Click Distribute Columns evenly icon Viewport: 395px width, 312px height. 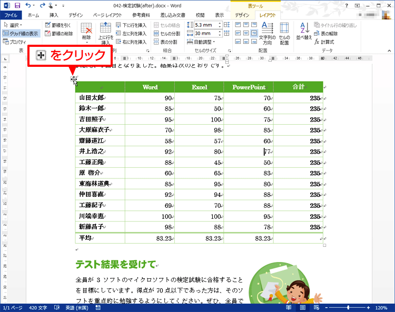(226, 33)
